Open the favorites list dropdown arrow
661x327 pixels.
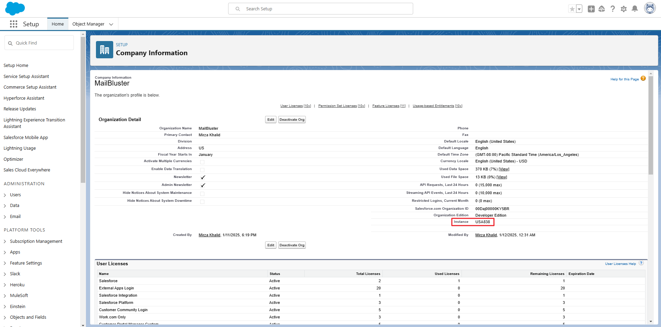(579, 9)
